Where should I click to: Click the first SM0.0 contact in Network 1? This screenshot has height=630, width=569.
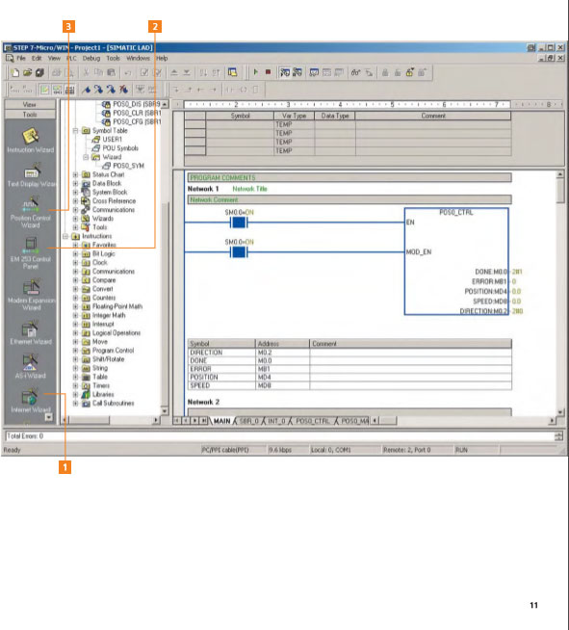click(239, 223)
